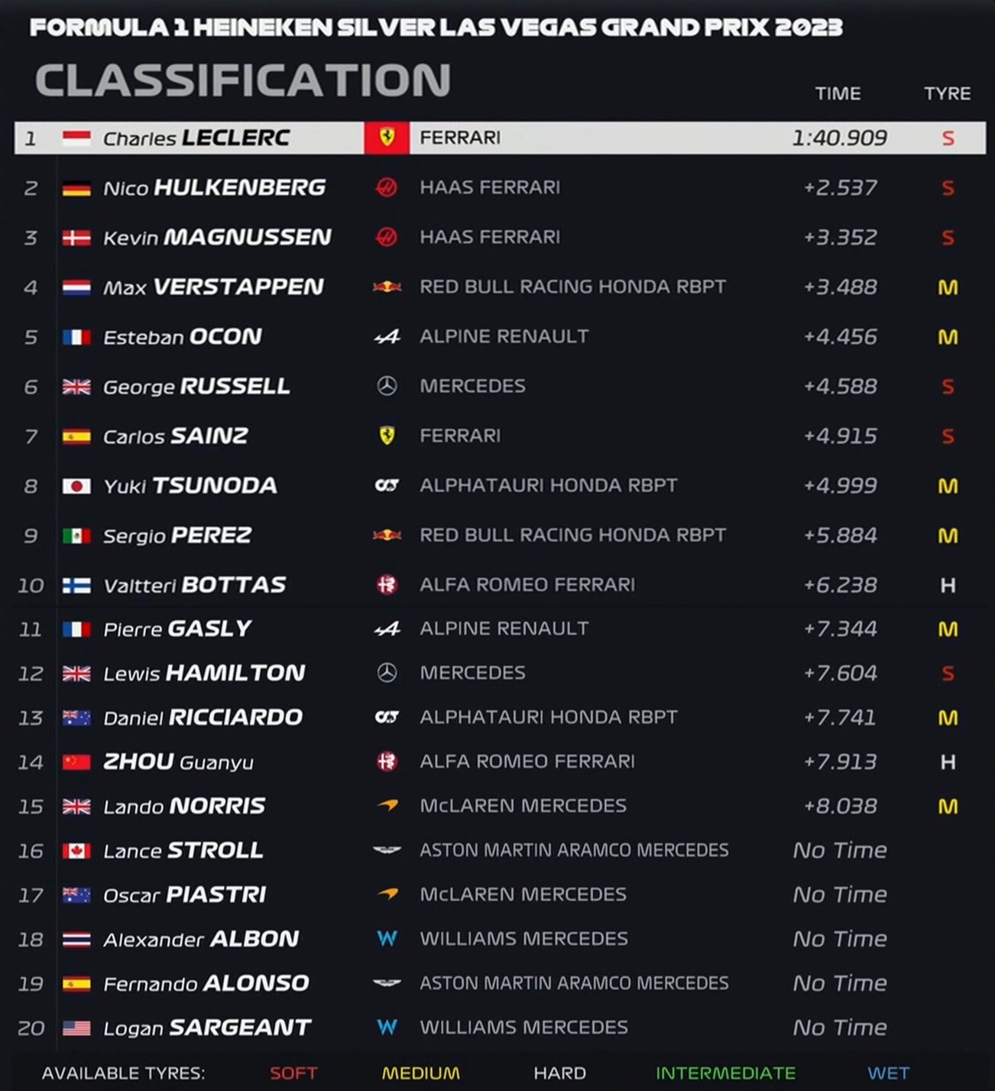Click the Monaco flag next to Leclerc
995x1091 pixels.
(76, 138)
